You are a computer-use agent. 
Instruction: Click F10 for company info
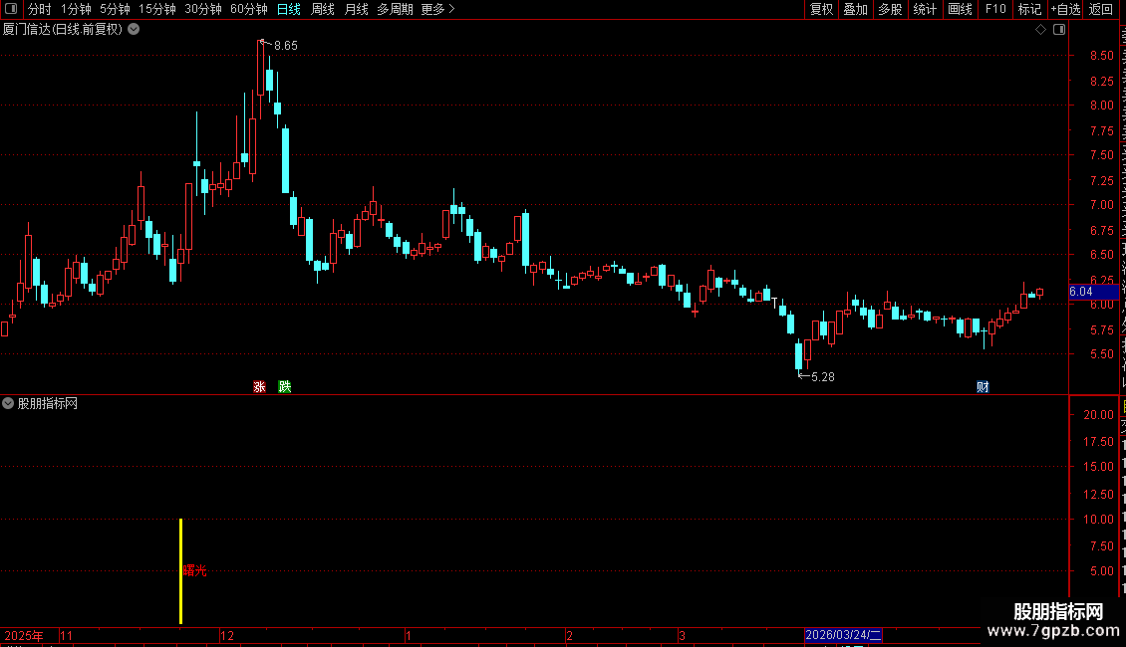coord(995,9)
